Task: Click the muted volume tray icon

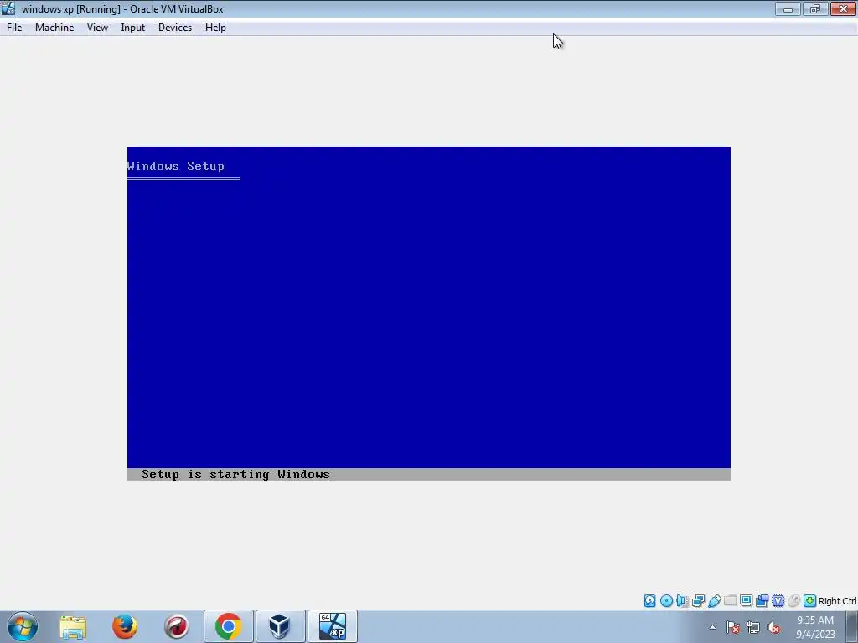Action: 773,627
